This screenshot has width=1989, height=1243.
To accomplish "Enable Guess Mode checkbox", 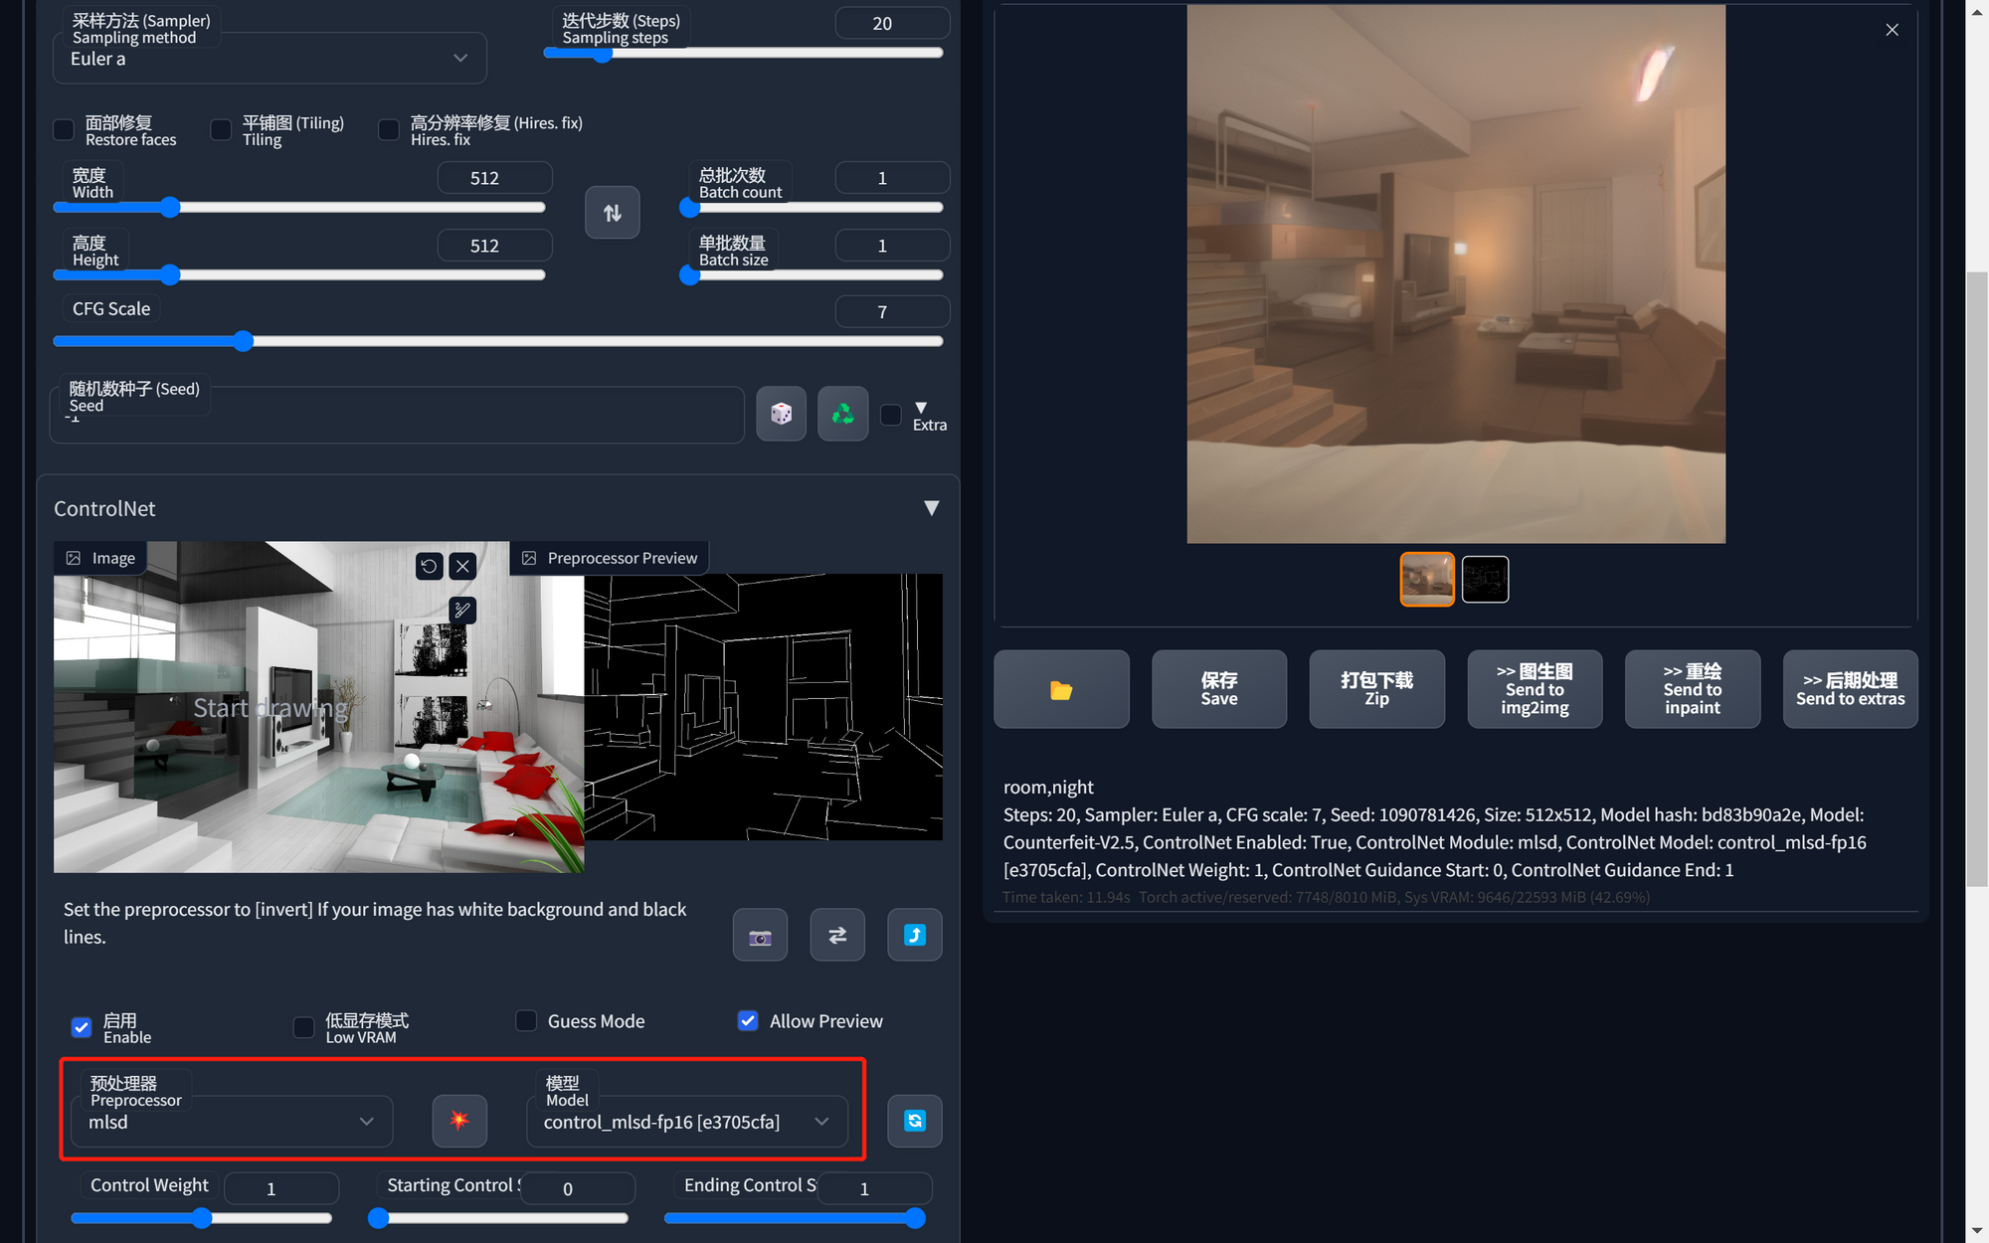I will pos(526,1021).
